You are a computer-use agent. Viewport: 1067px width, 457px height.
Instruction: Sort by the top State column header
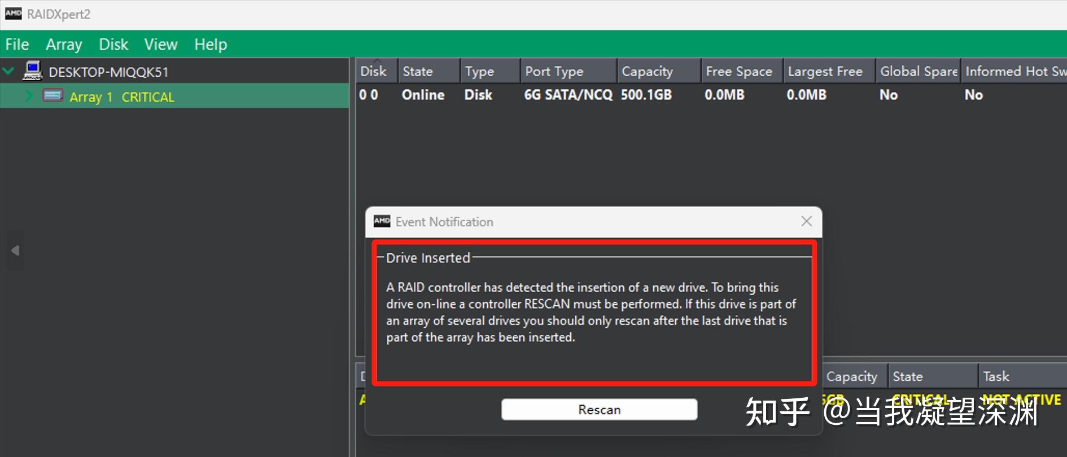click(x=428, y=71)
